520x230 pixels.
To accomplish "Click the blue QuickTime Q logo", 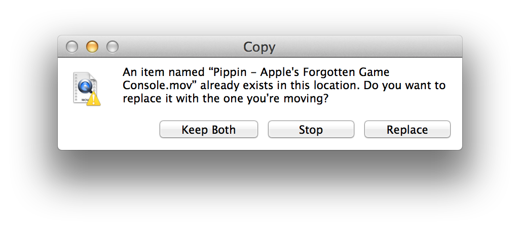I will [85, 86].
